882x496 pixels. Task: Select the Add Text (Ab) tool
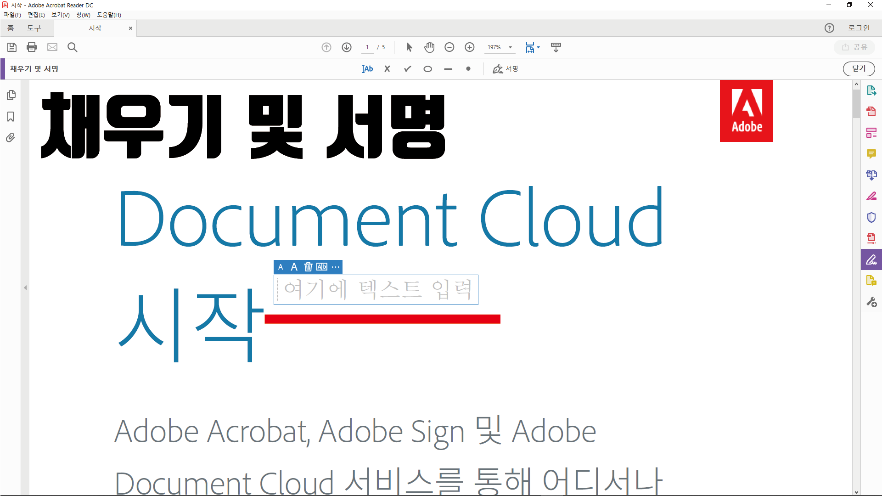pos(367,69)
